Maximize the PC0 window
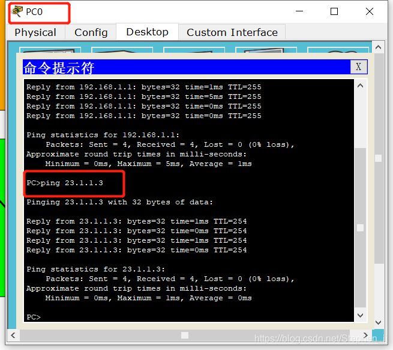 point(334,11)
